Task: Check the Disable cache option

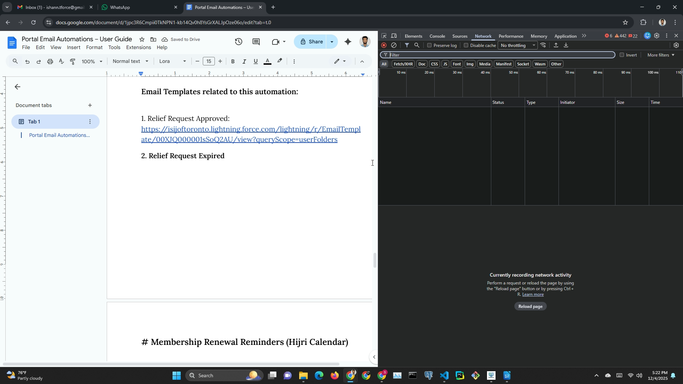Action: 466,46
